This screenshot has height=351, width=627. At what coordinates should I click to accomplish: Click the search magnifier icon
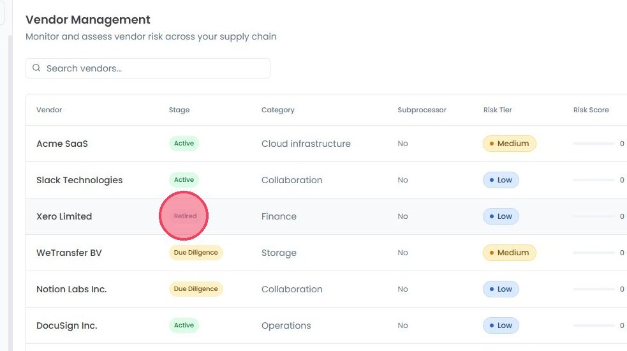click(36, 68)
